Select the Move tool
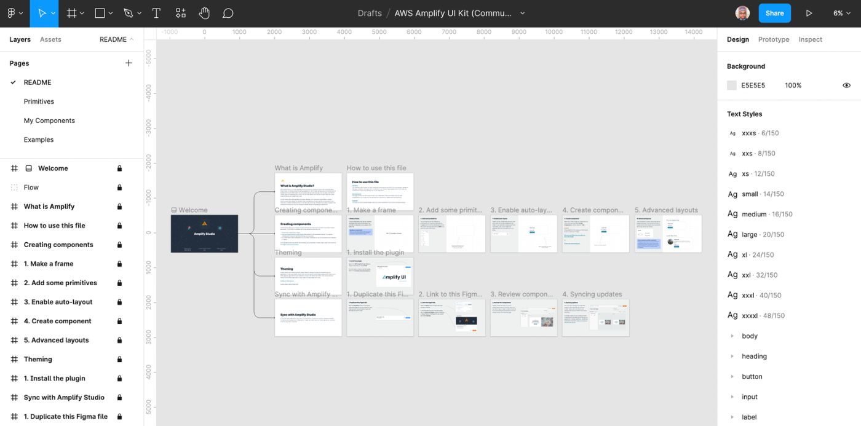Screen dimensions: 861x426 [42, 13]
